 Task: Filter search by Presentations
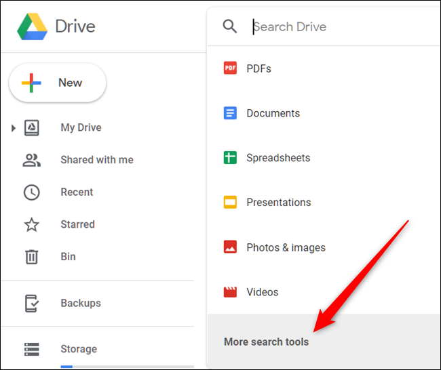pos(324,202)
